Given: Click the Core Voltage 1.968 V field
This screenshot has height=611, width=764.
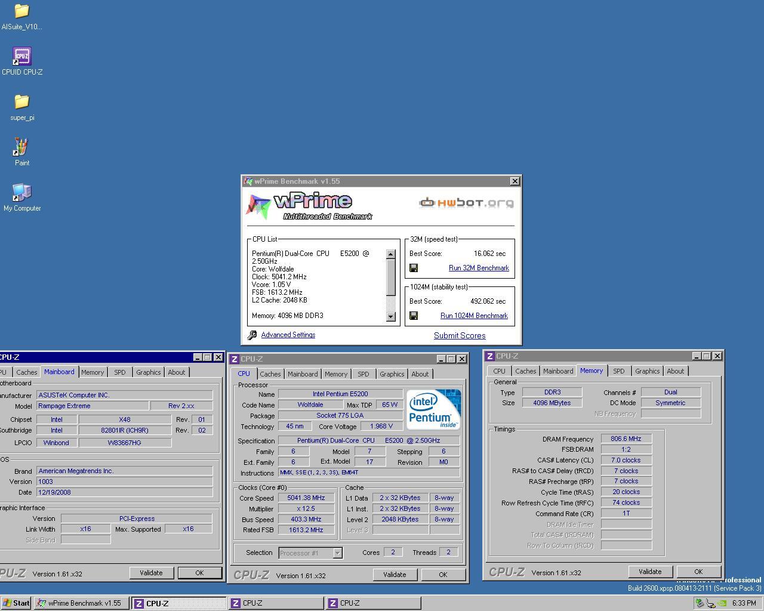Looking at the screenshot, I should (381, 427).
